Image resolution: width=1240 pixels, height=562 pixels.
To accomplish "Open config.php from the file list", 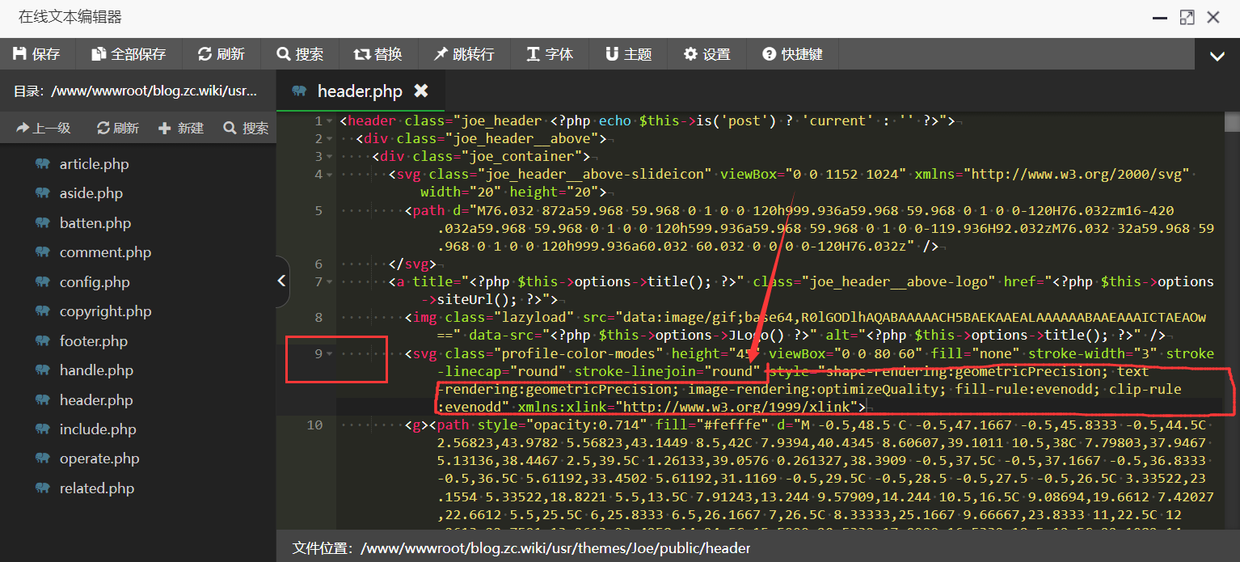I will [x=94, y=282].
